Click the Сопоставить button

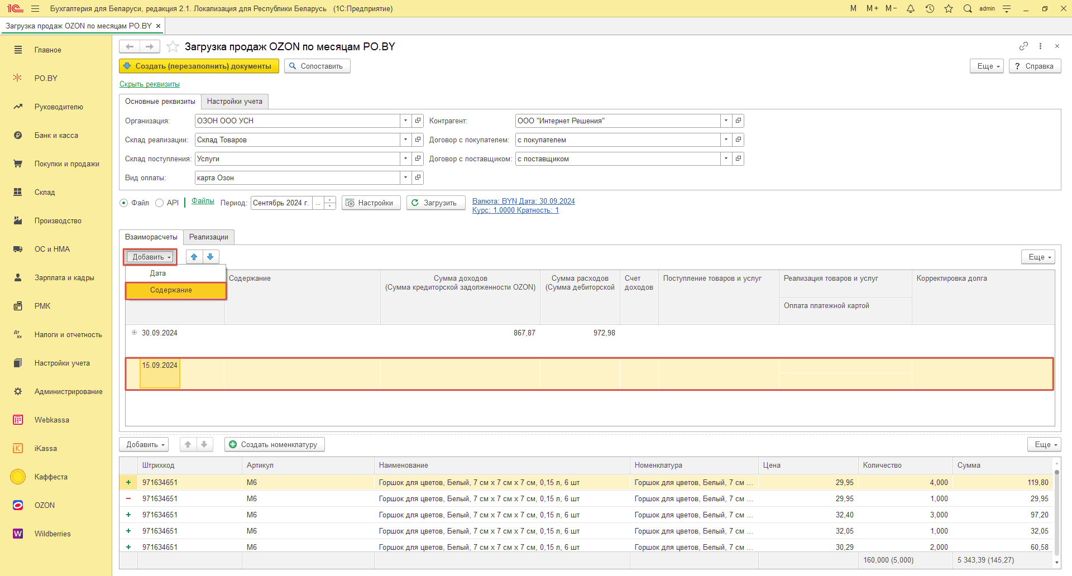point(317,66)
